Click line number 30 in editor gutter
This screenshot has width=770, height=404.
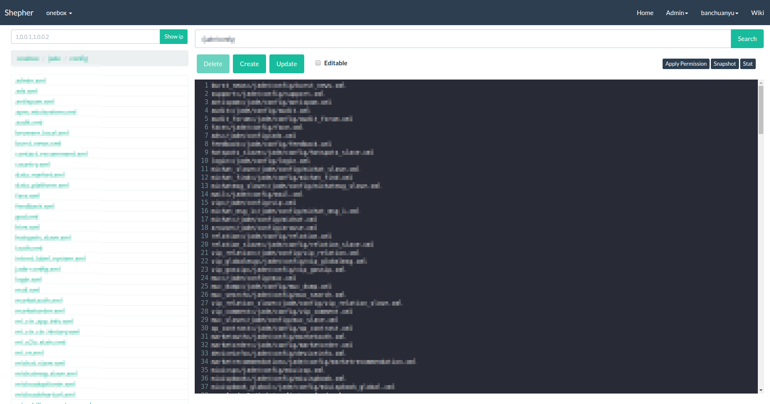pos(204,328)
